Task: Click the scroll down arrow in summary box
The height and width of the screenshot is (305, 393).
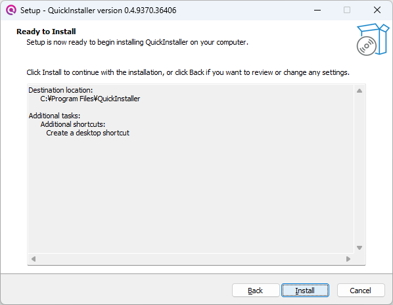Action: tap(359, 248)
